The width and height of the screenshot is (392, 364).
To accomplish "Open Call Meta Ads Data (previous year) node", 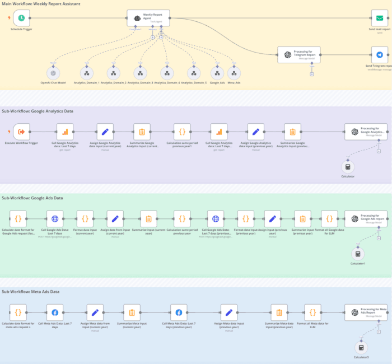I will point(179,312).
